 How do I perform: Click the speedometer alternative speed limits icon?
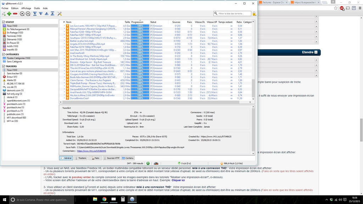pos(156,164)
